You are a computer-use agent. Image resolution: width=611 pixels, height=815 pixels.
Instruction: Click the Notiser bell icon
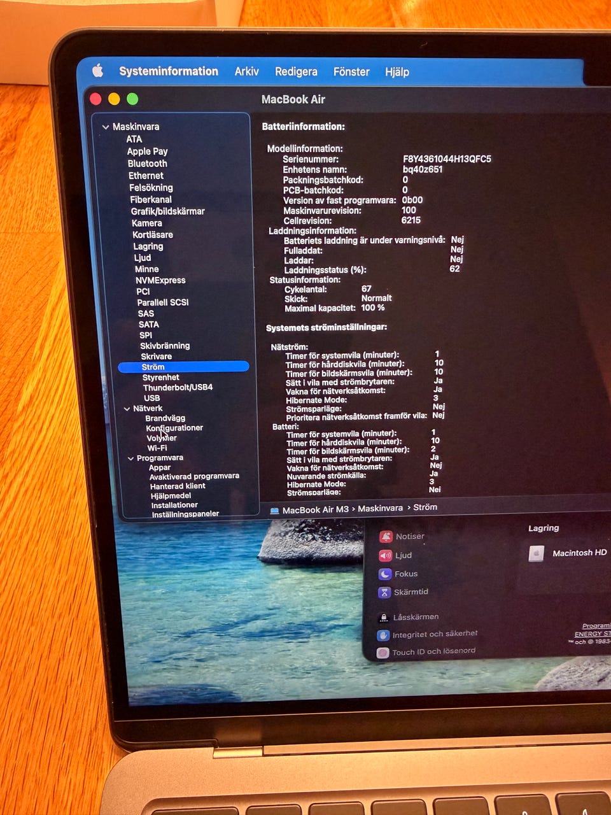[385, 537]
